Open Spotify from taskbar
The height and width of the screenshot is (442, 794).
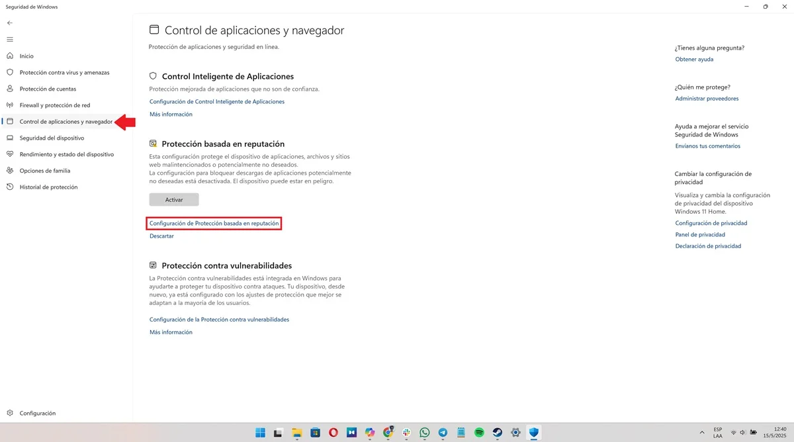479,433
